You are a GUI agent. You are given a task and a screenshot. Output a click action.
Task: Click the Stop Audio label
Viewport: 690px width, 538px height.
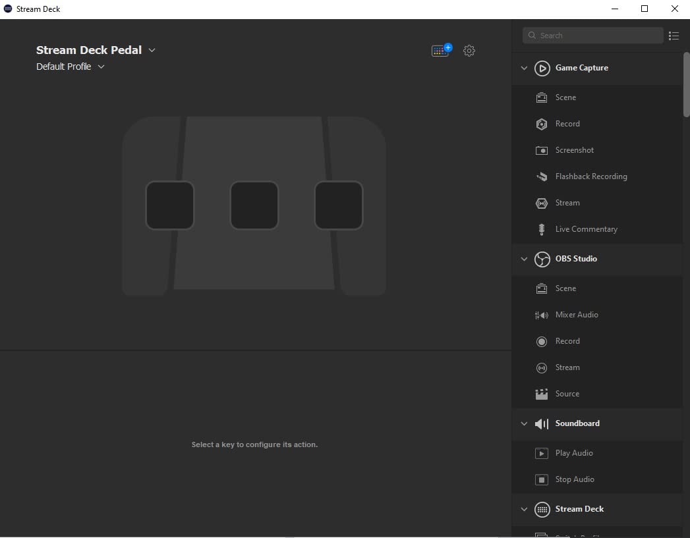tap(575, 479)
